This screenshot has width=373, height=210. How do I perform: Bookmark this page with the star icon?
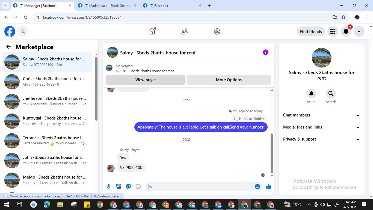click(x=344, y=17)
